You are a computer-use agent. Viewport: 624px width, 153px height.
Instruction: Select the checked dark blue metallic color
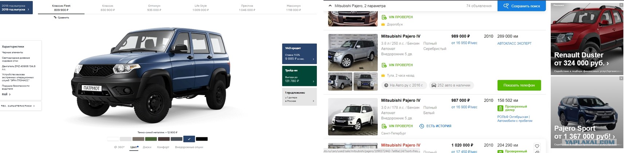point(189,139)
